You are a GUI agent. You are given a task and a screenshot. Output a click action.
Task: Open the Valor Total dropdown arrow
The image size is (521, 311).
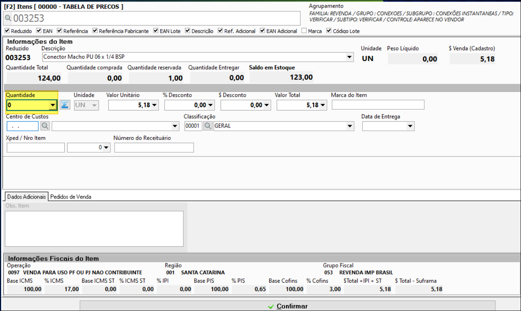323,105
